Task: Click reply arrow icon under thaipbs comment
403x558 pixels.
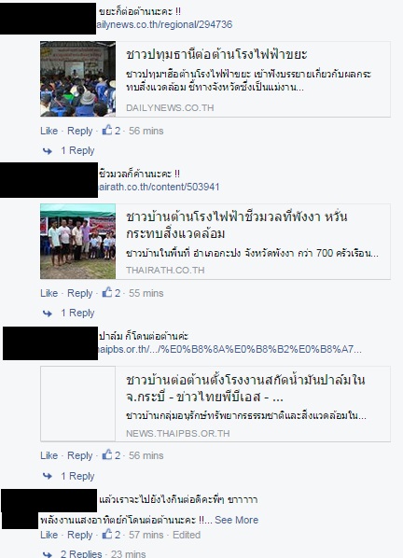Action: click(x=48, y=476)
